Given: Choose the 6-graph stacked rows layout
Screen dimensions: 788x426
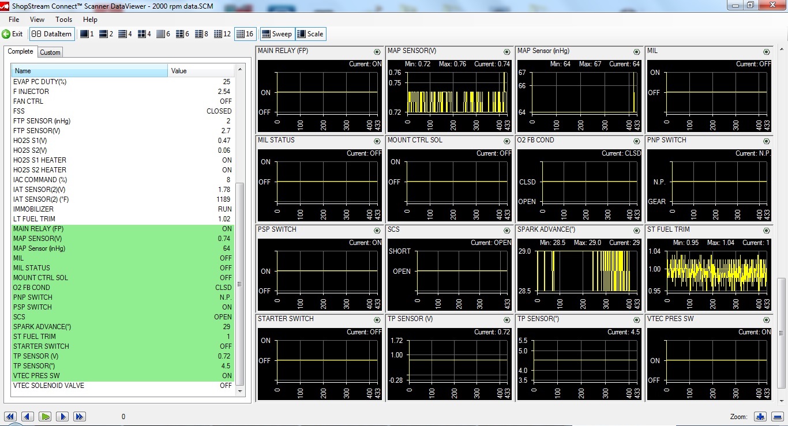Looking at the screenshot, I should pos(164,34).
